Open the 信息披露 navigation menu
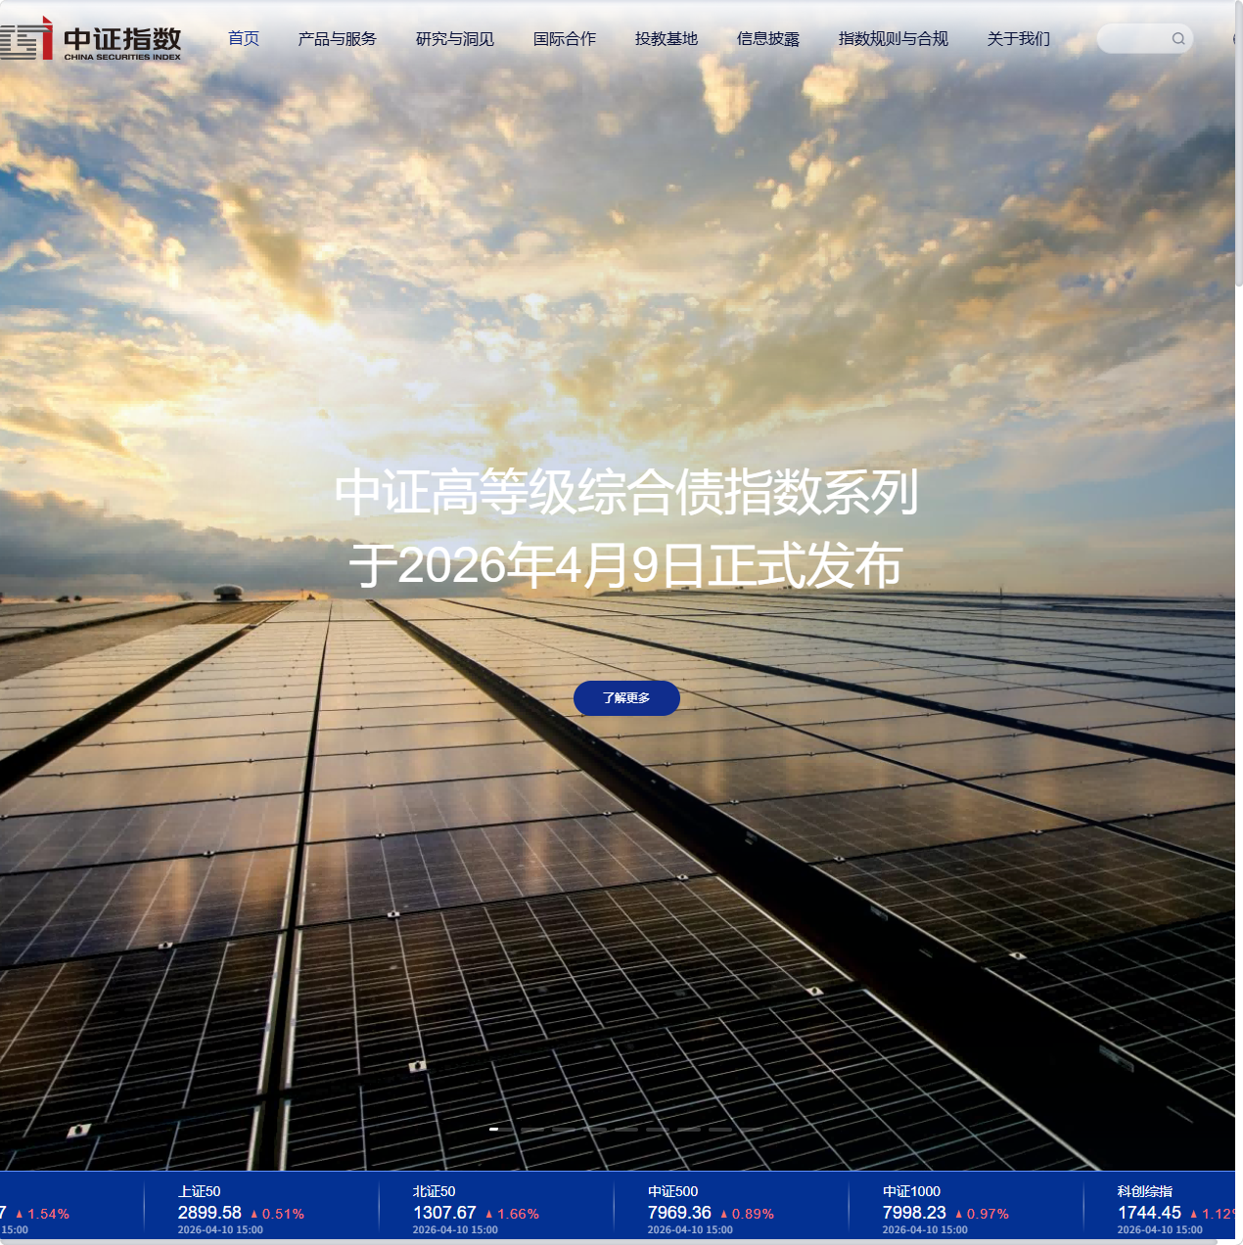 coord(767,39)
